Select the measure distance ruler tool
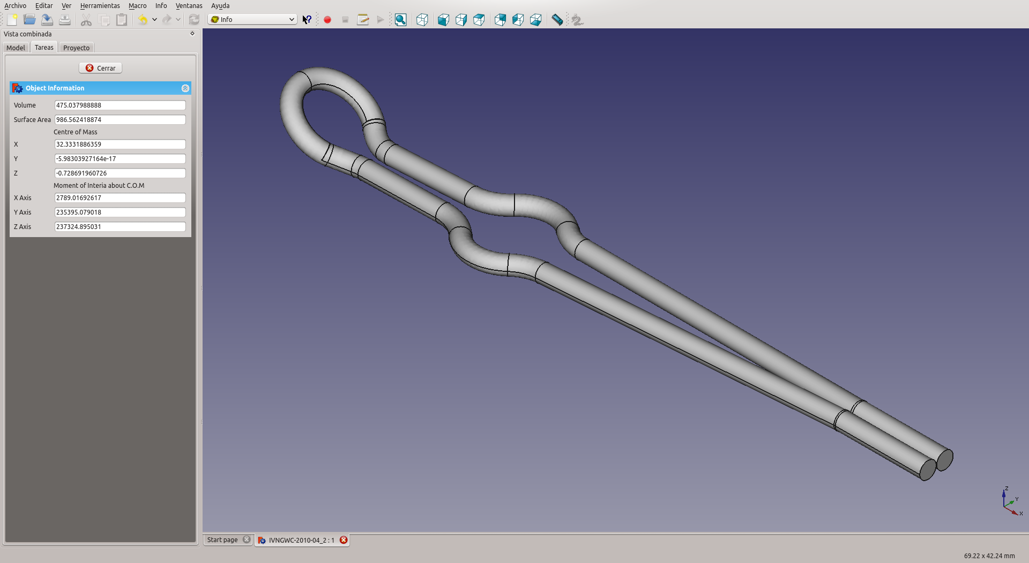This screenshot has height=563, width=1029. point(557,20)
